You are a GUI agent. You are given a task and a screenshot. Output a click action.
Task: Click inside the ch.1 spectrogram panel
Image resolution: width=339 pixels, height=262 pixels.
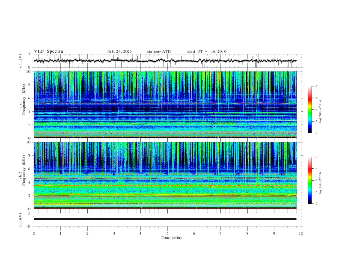(165, 104)
